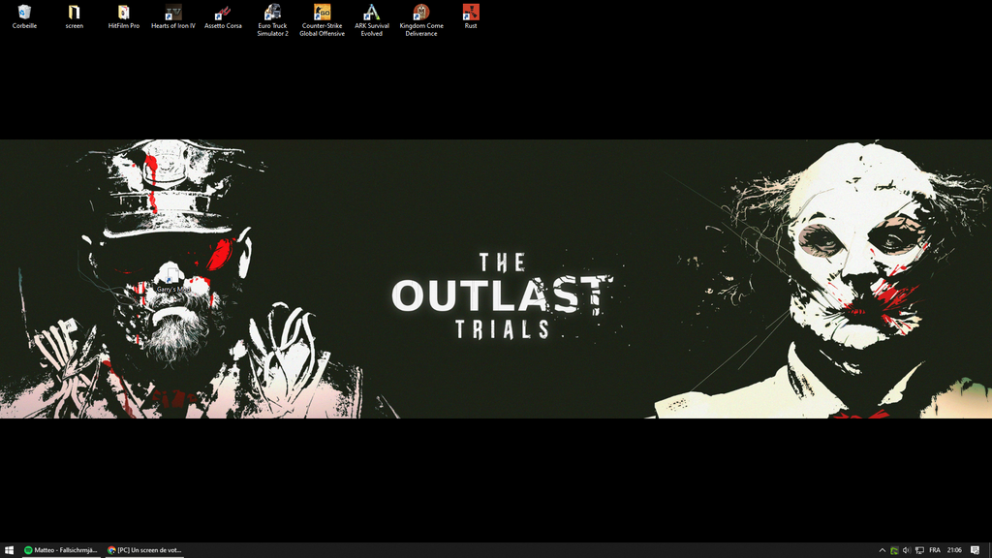
Task: Open the network tray icon
Action: (x=919, y=550)
